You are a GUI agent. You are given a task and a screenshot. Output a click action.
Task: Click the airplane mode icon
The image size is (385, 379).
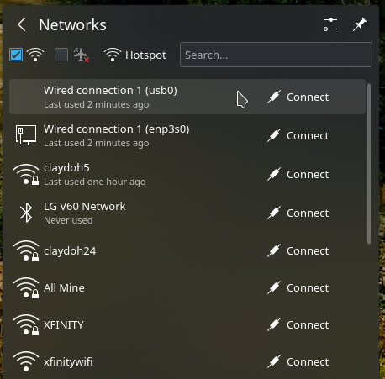82,55
